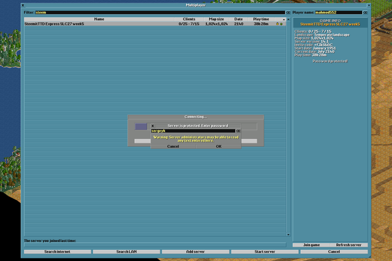
Task: Click Password protected! text in Game Info
Action: [330, 61]
